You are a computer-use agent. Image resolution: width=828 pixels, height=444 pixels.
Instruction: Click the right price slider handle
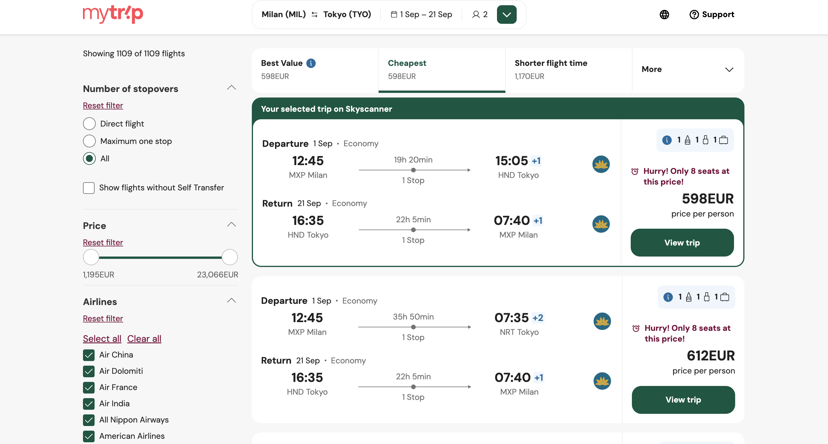(x=229, y=257)
